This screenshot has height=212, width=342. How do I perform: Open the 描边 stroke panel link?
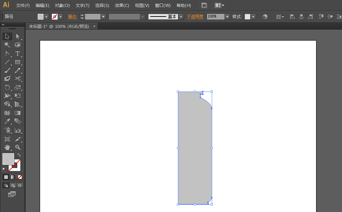[73, 17]
